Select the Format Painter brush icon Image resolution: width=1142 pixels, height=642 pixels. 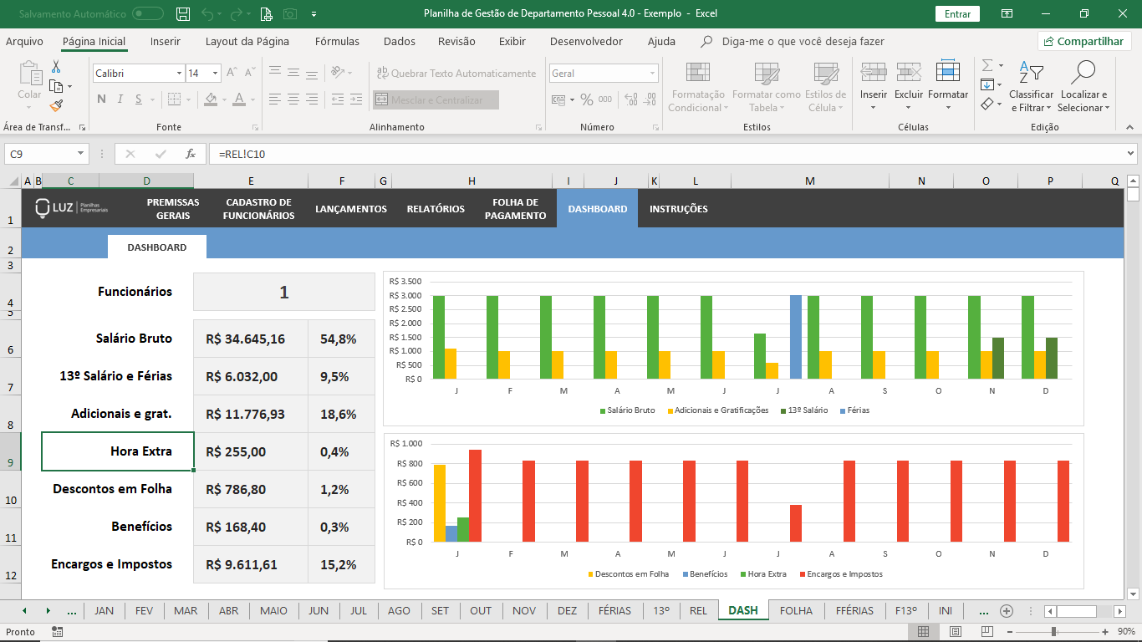coord(56,106)
